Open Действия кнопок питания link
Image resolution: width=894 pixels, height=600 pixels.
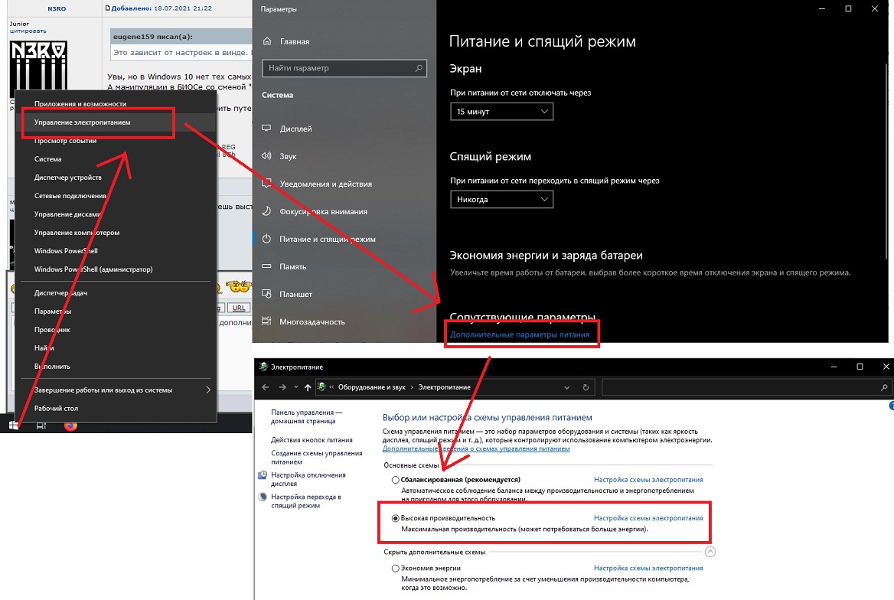point(312,440)
